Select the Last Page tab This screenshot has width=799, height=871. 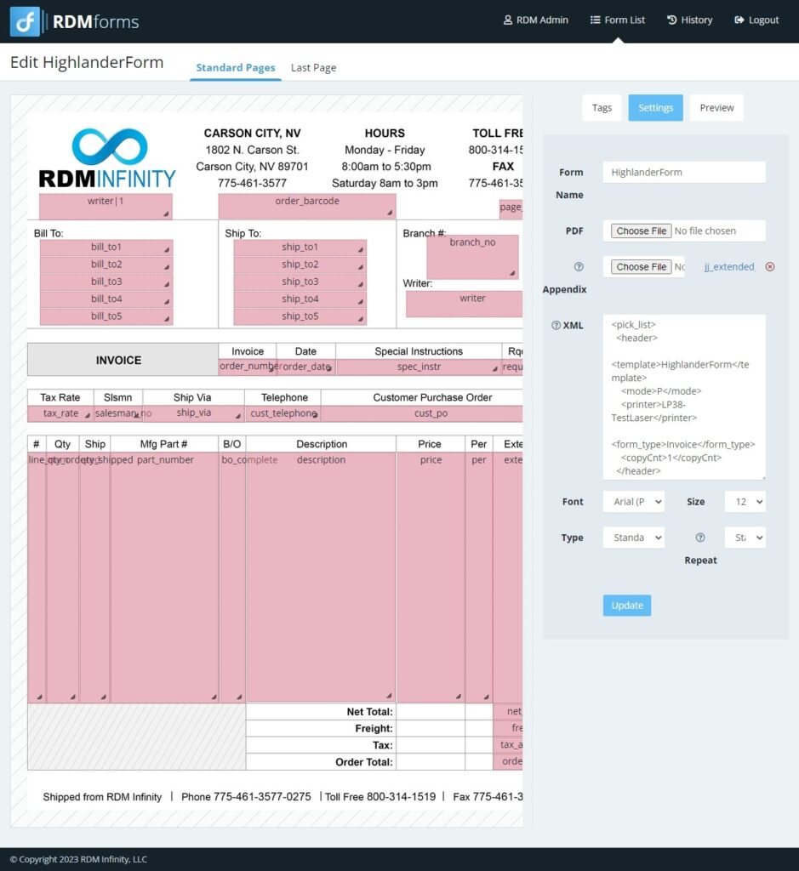(313, 67)
